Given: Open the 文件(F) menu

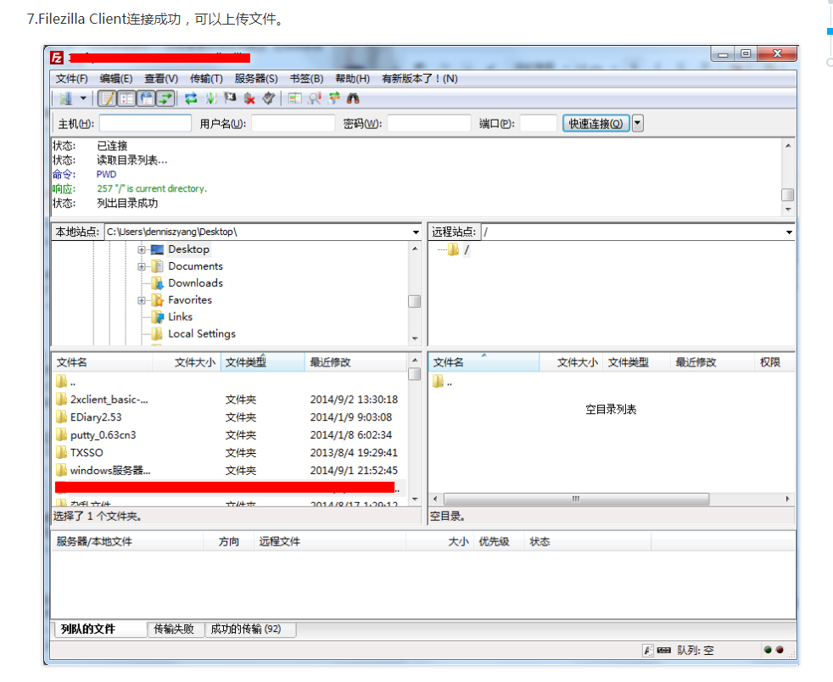Looking at the screenshot, I should pos(72,79).
